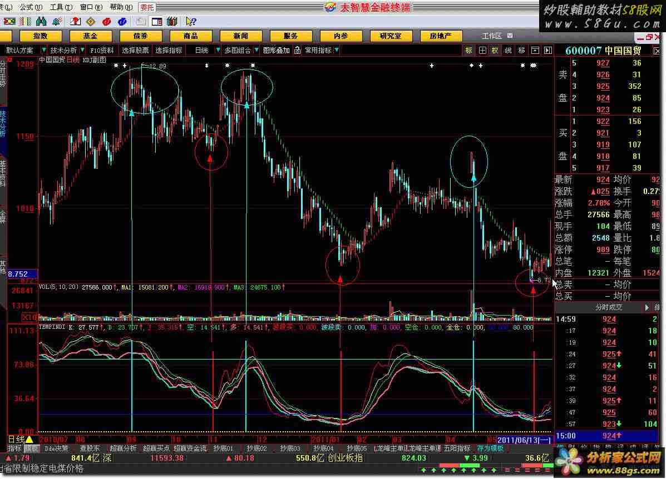Screen dimensions: 666x479
Task: Click the 选择指标 button
Action: (169, 51)
